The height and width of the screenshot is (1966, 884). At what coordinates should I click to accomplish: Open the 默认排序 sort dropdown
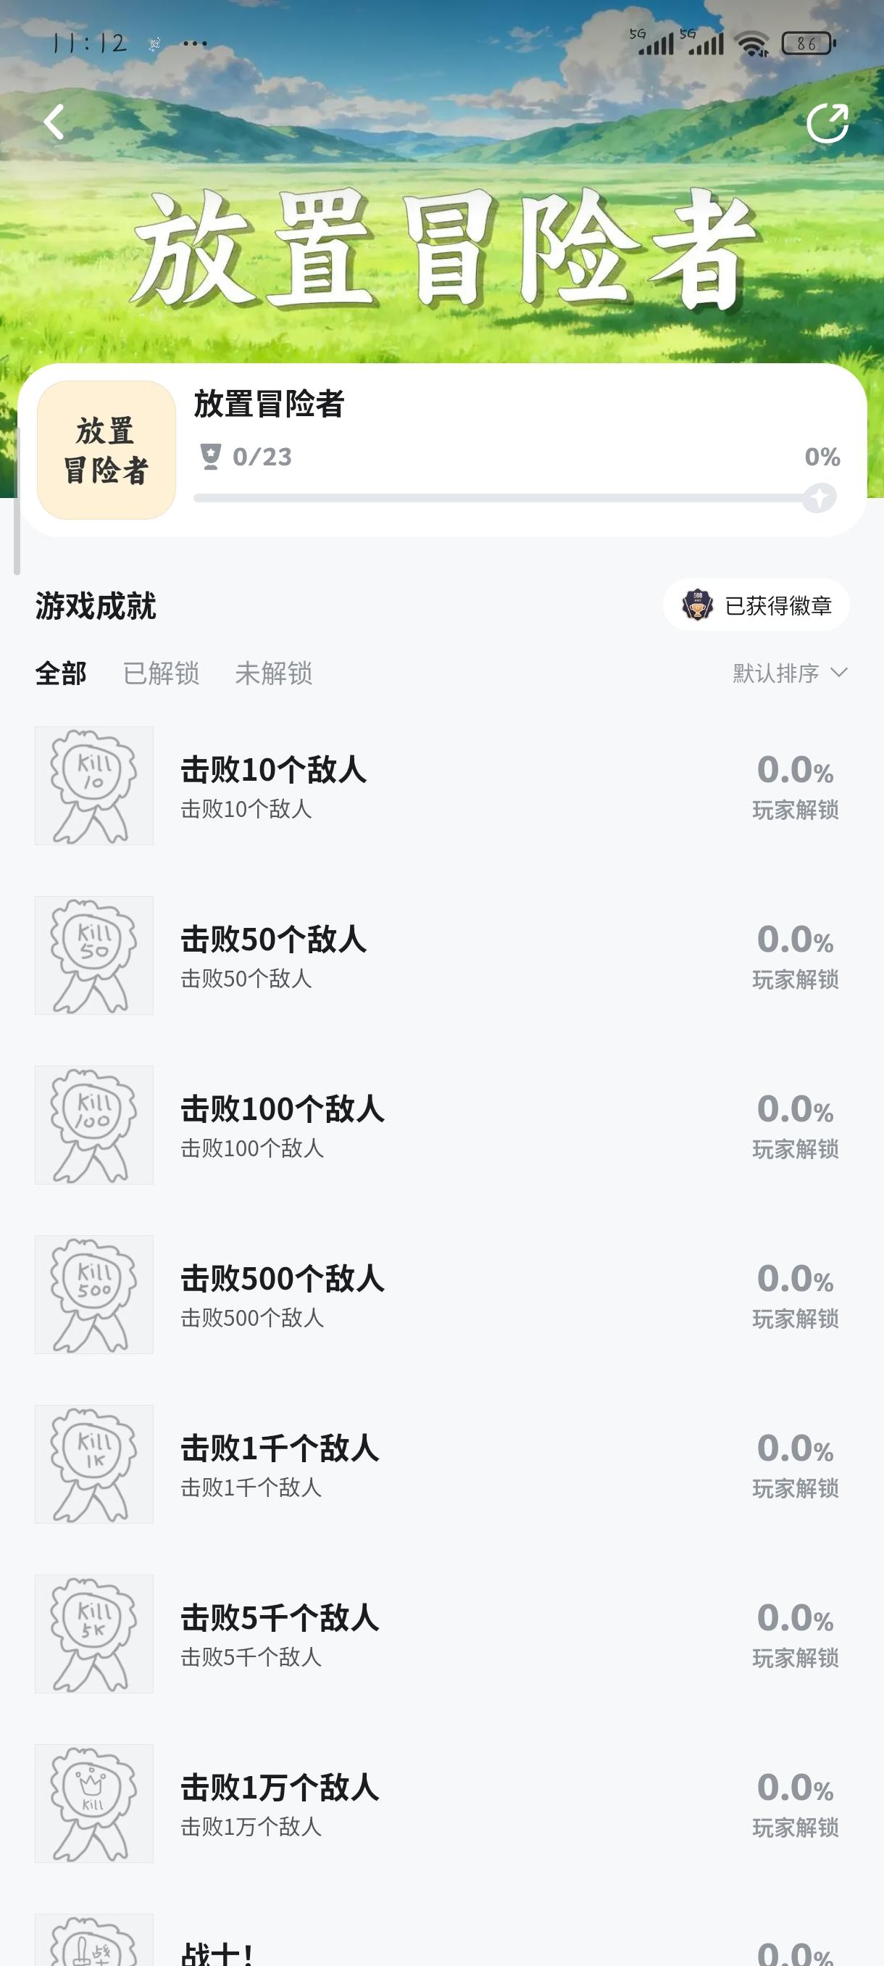[789, 673]
